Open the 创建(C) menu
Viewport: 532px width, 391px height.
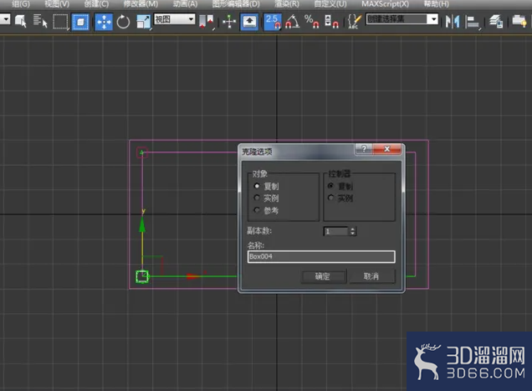96,4
